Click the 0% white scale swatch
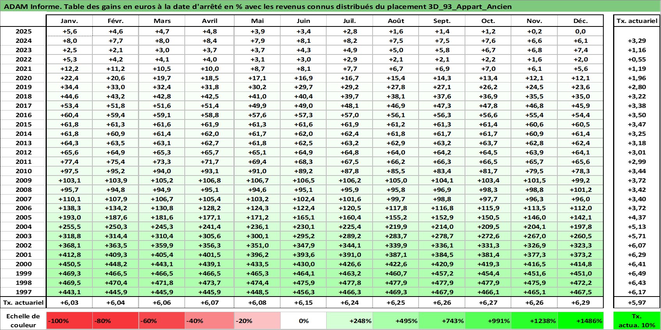 point(304,321)
